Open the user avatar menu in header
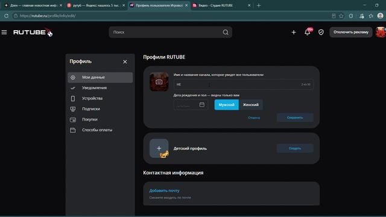Viewport: 386px width, 217px height. tap(381, 32)
